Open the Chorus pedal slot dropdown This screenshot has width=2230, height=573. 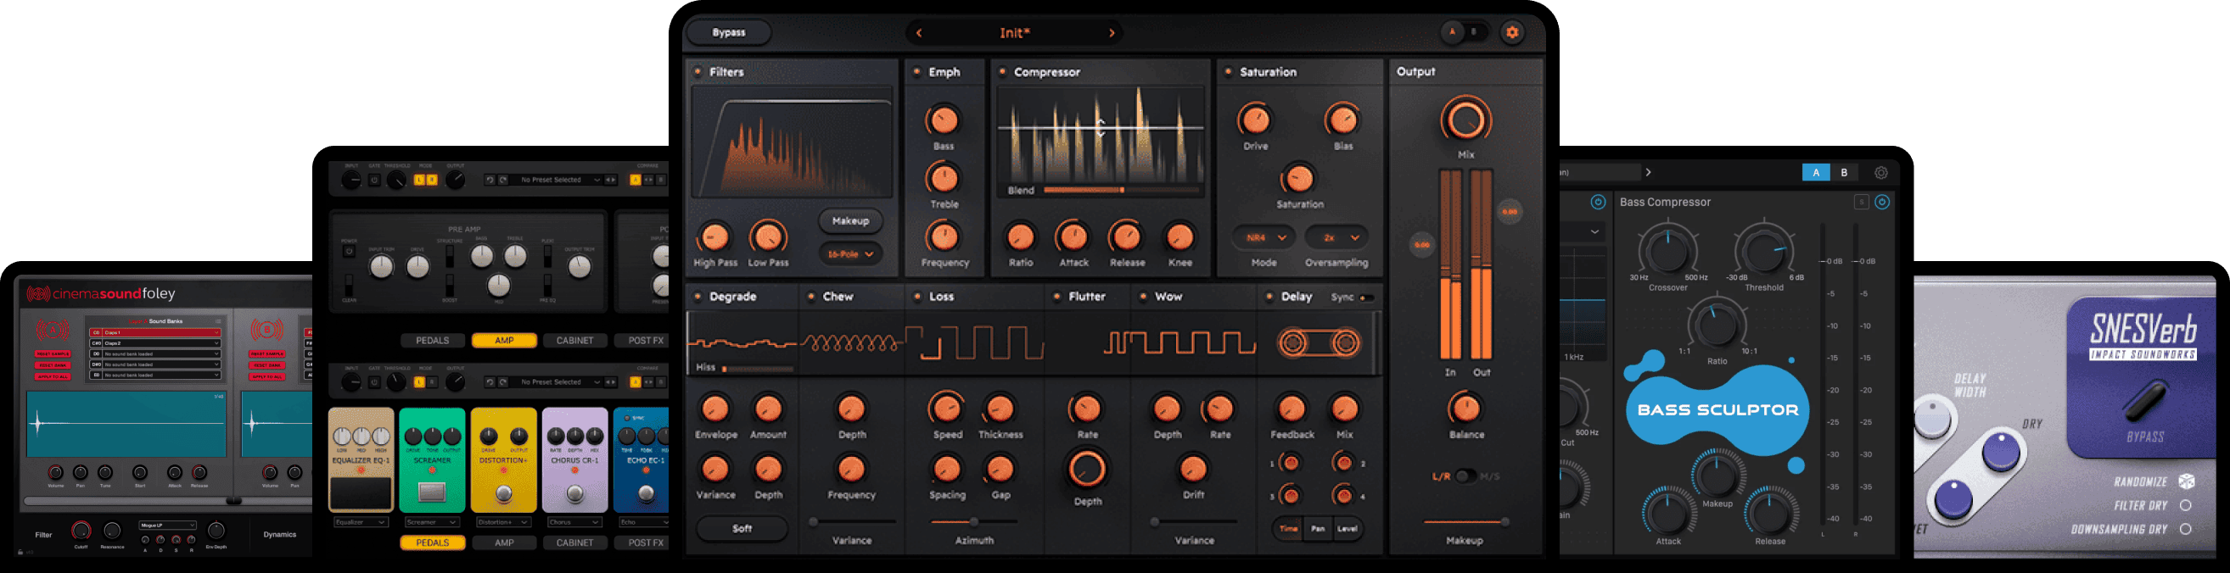[574, 522]
